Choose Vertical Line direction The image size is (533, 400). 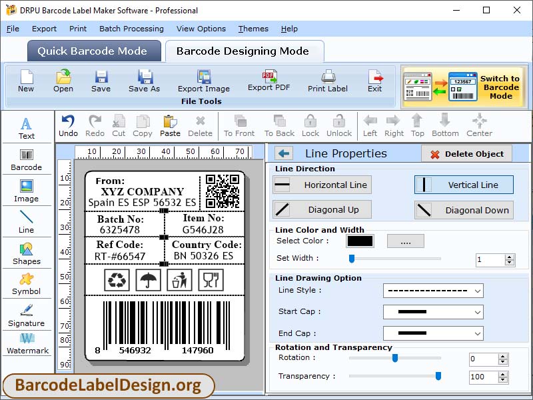(464, 185)
